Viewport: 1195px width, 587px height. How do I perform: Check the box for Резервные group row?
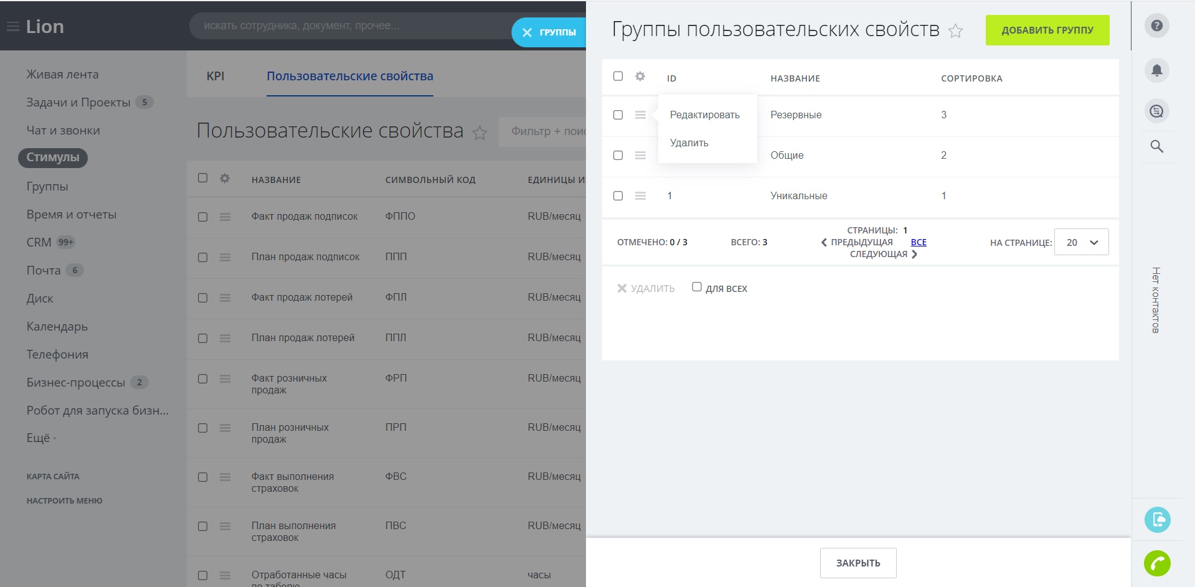click(x=618, y=115)
